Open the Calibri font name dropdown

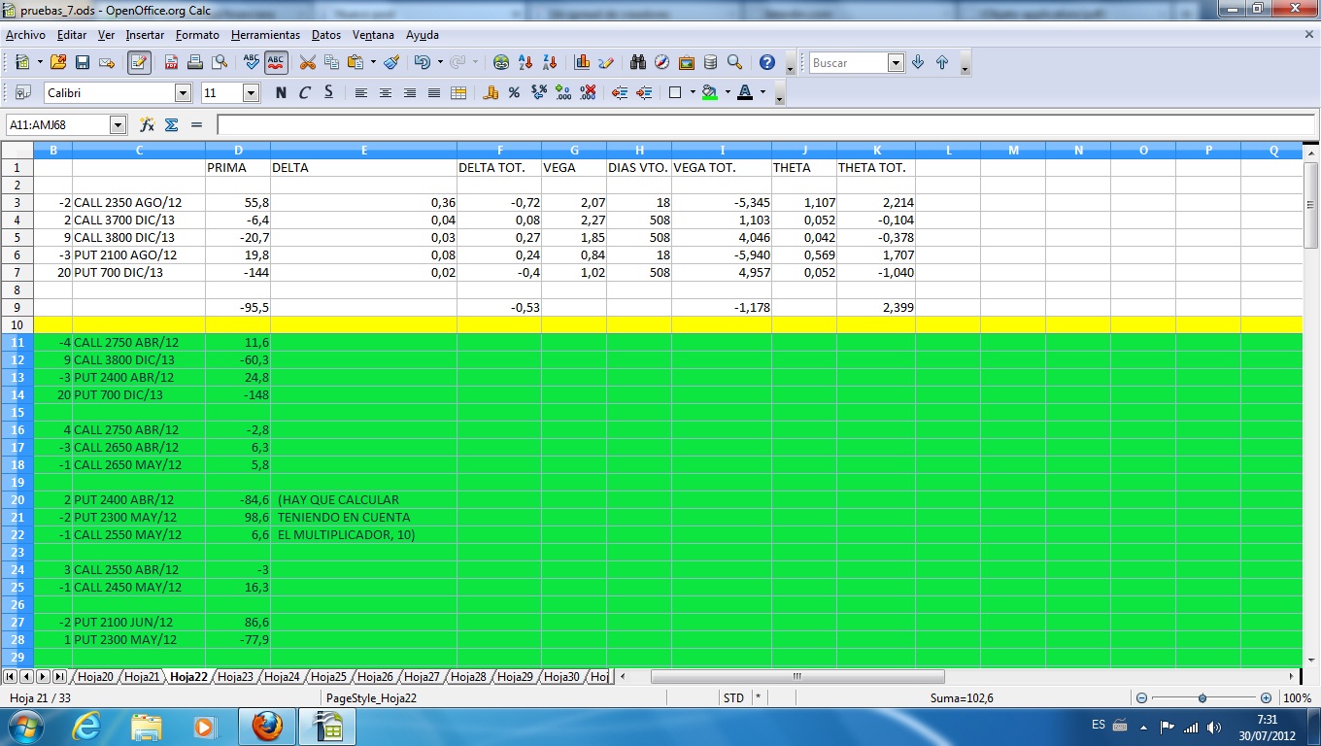coord(183,93)
